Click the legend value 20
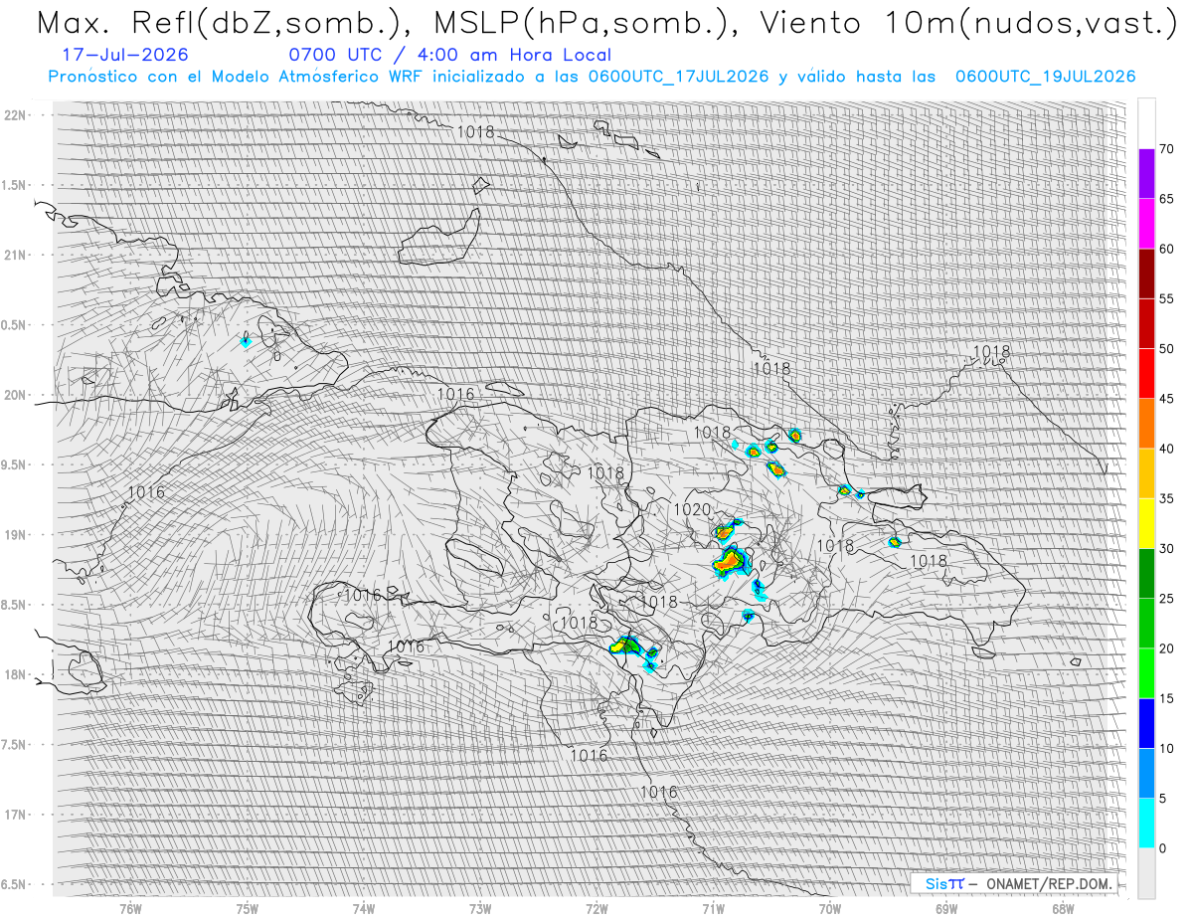The width and height of the screenshot is (1193, 922). click(1166, 648)
